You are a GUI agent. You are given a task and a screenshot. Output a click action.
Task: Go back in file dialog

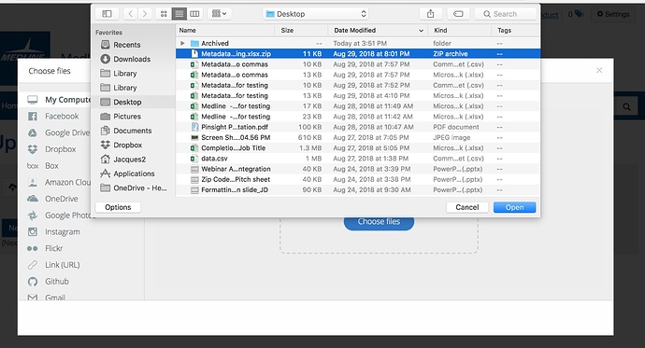tap(130, 14)
